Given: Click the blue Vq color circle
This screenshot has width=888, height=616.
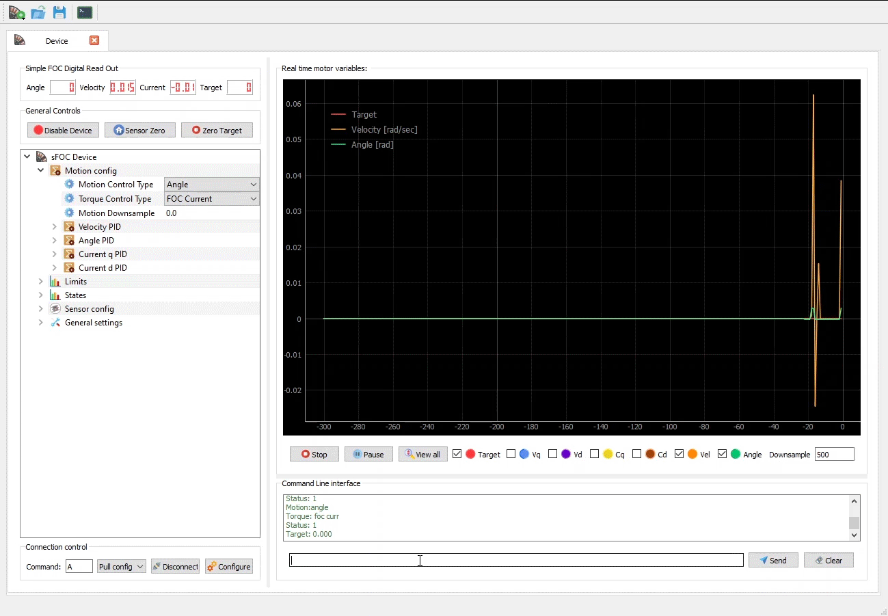Looking at the screenshot, I should pos(524,454).
